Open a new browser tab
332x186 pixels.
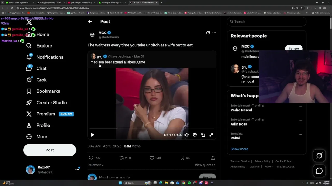pos(161,3)
